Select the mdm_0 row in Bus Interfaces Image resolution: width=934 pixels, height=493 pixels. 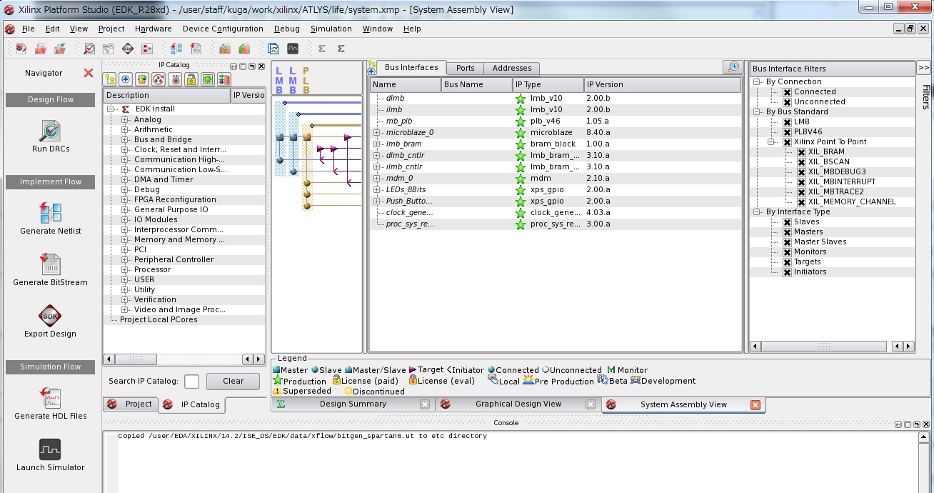point(555,179)
